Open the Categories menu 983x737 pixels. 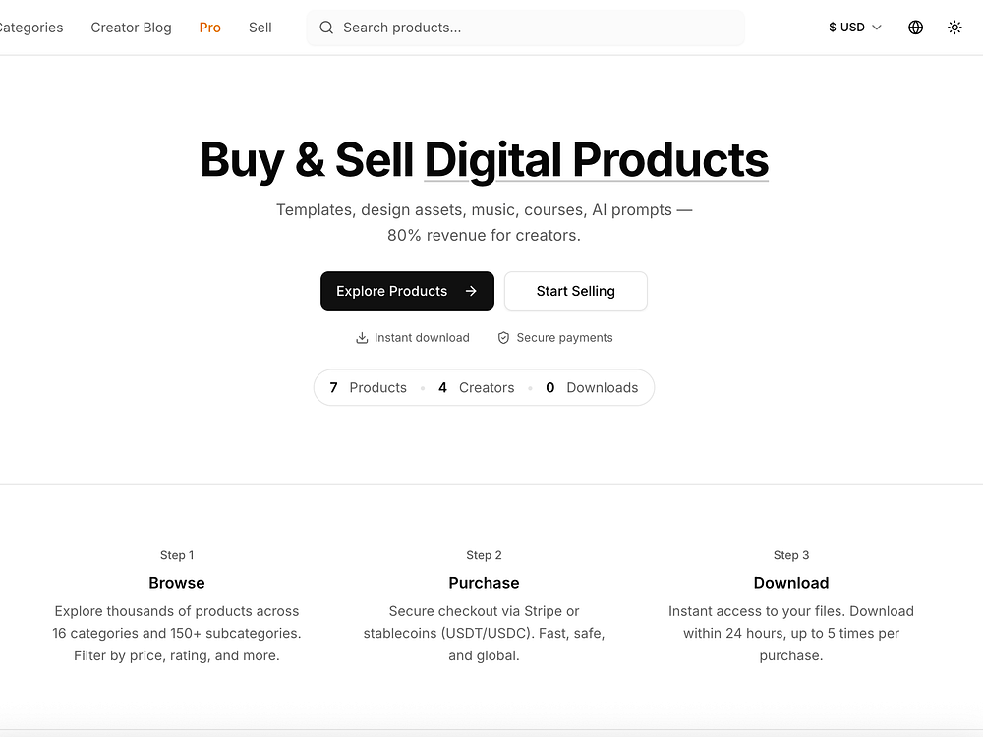[31, 28]
